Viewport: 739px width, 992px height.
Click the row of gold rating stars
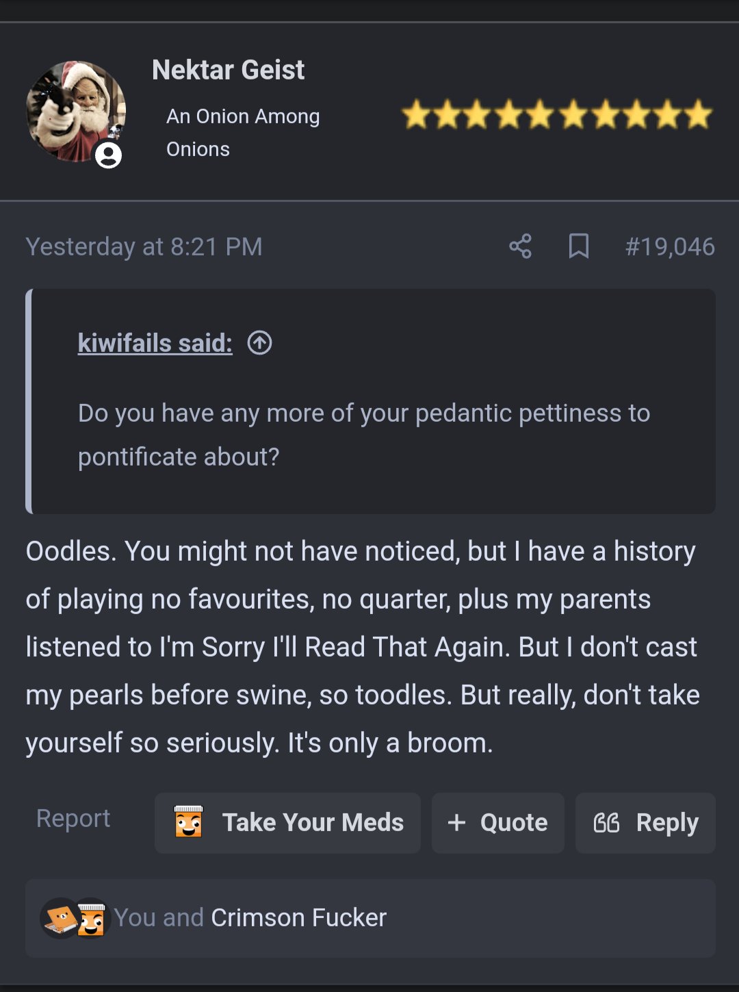pos(557,114)
